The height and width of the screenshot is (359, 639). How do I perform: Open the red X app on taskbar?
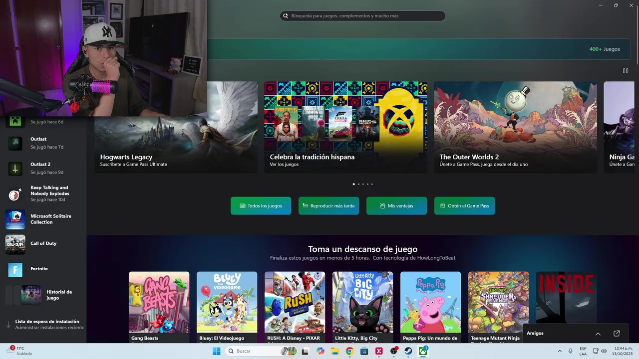pyautogui.click(x=379, y=351)
